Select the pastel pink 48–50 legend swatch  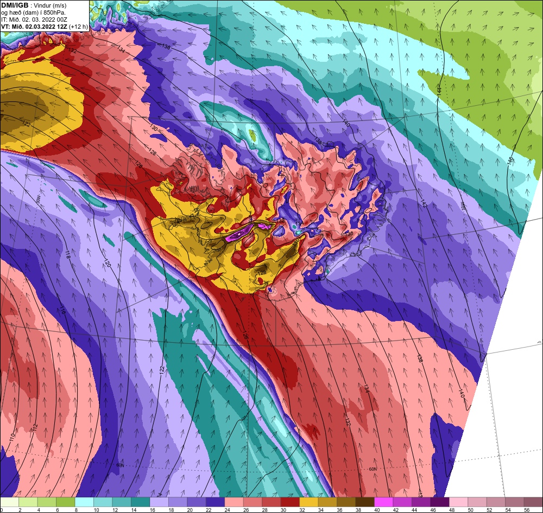tap(458, 502)
